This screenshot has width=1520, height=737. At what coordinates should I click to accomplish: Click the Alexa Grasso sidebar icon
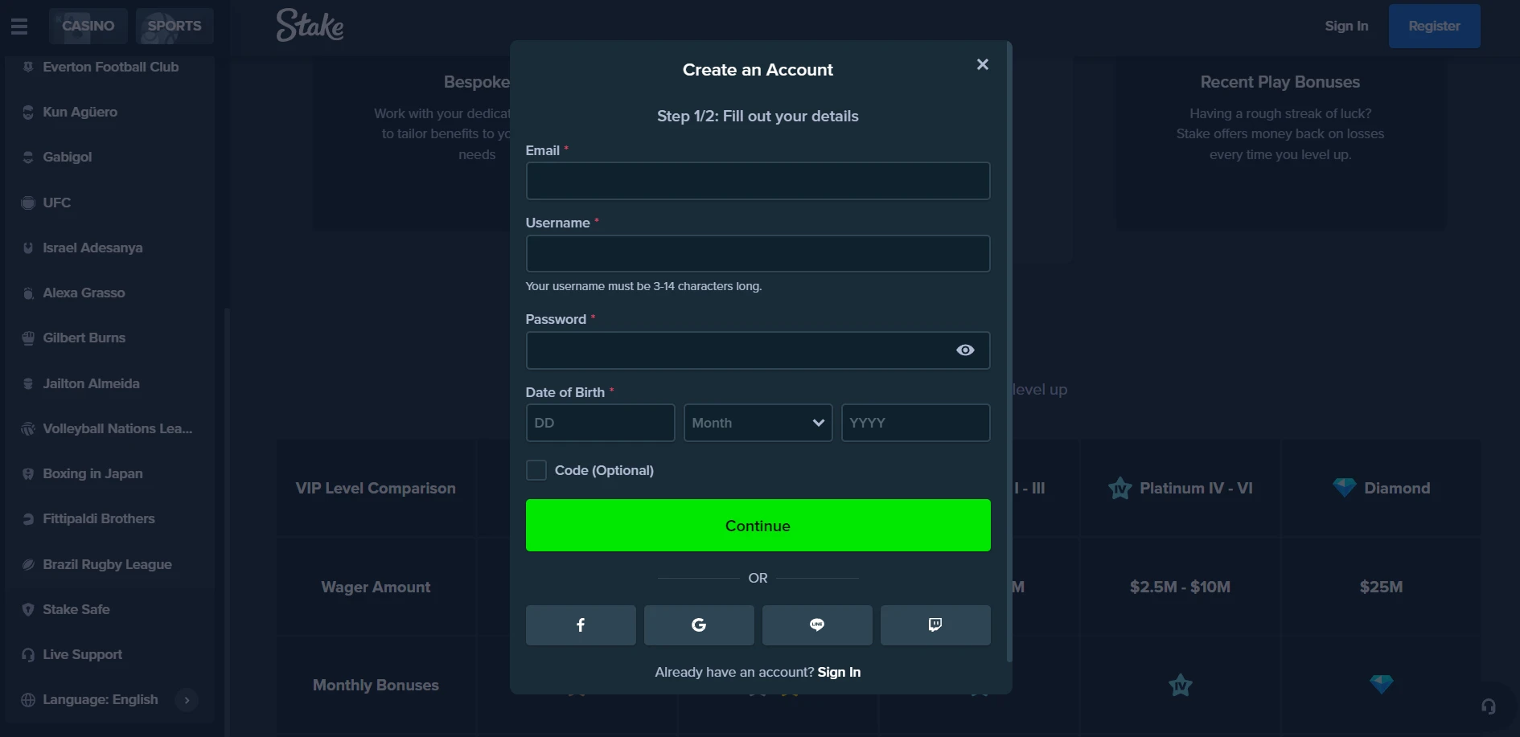(28, 293)
